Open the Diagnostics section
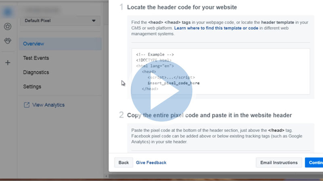This screenshot has width=323, height=181. tap(36, 72)
